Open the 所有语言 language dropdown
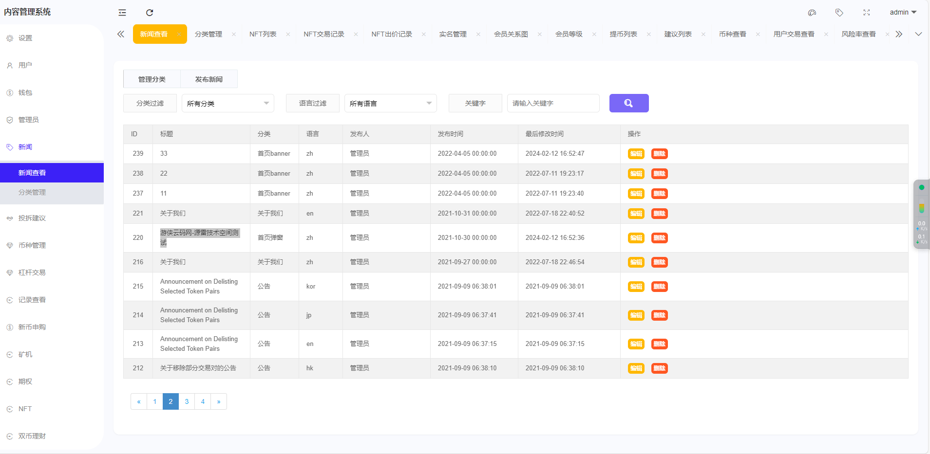Viewport: 930px width, 454px height. (391, 103)
